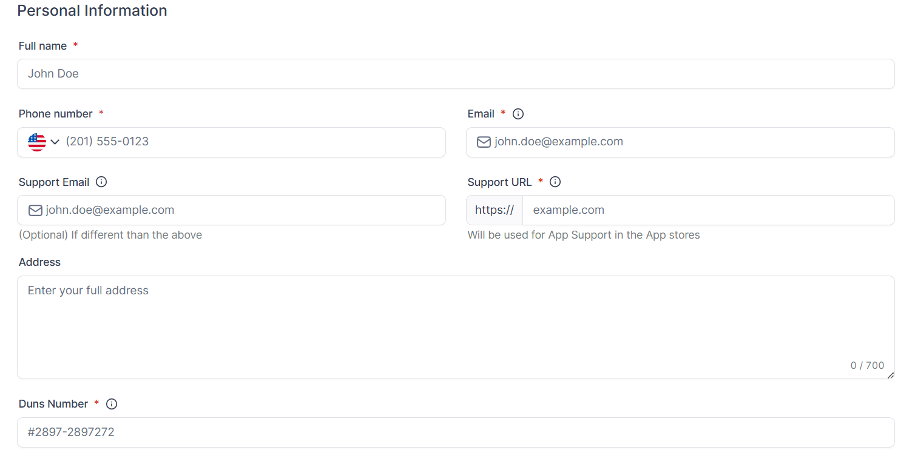Focus the Full name input field
898x453 pixels.
pos(456,74)
